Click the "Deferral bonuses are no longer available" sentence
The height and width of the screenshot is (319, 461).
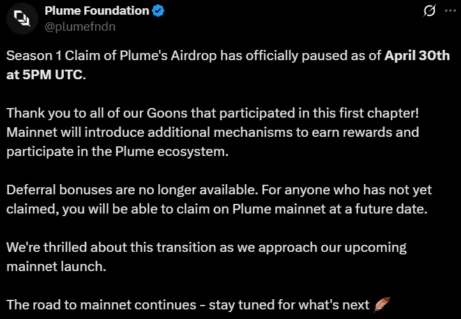tap(132, 190)
